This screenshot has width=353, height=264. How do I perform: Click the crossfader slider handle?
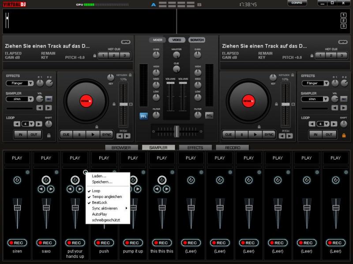(x=176, y=131)
